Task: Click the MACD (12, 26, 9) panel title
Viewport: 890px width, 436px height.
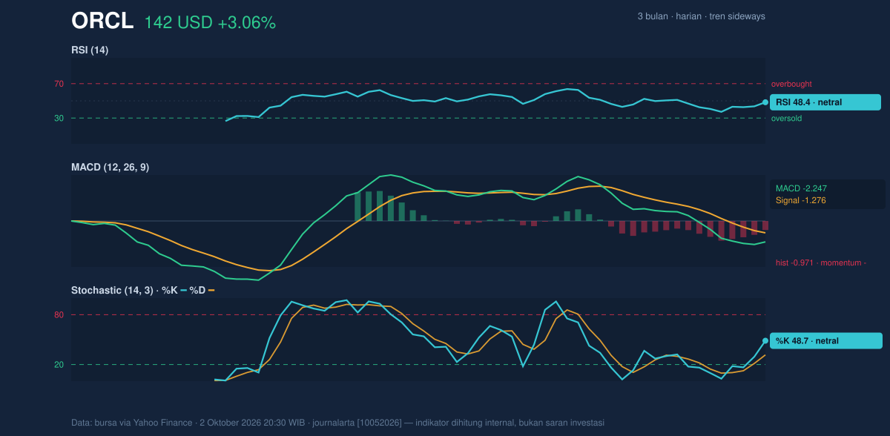Action: tap(110, 168)
